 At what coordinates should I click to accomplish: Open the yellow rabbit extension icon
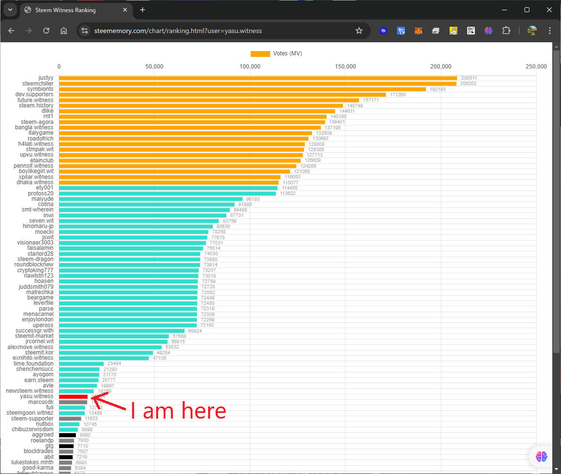pyautogui.click(x=453, y=31)
